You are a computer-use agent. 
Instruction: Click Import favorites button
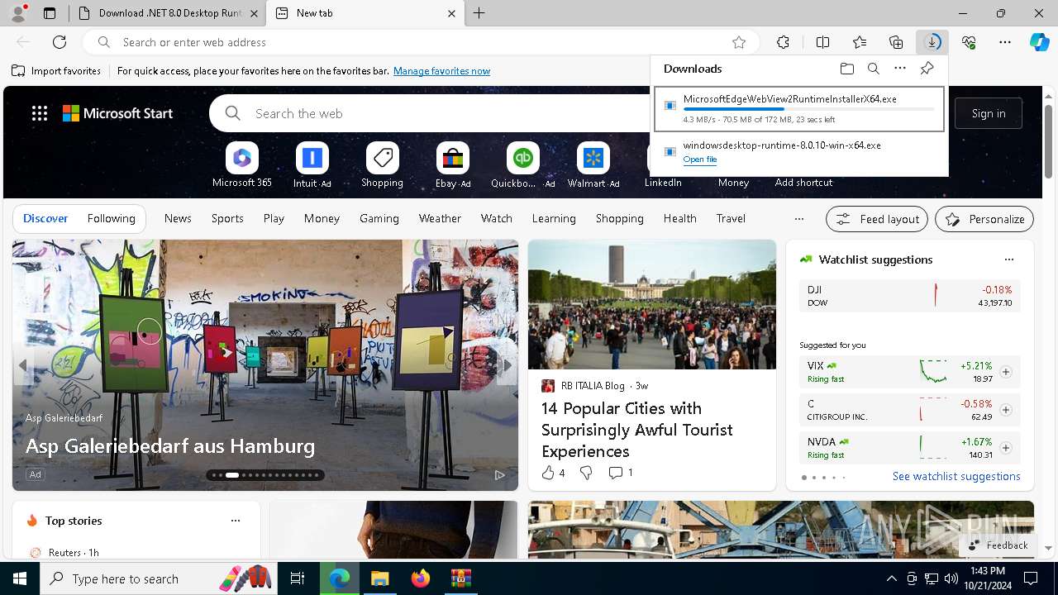coord(56,71)
